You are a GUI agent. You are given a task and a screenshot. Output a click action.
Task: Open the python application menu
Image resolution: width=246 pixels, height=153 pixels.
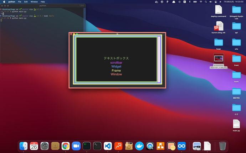(12, 2)
